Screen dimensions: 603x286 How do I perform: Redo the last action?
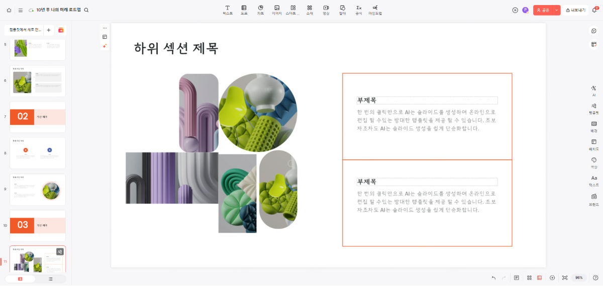[504, 277]
